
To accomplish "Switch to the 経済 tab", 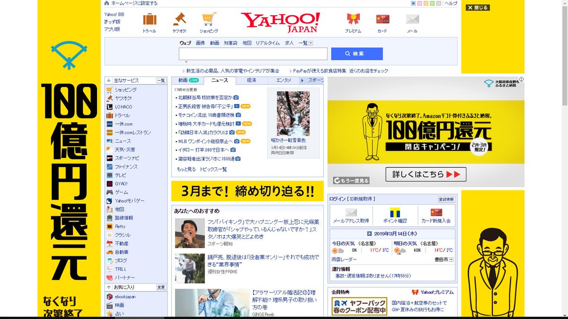I will click(x=251, y=80).
